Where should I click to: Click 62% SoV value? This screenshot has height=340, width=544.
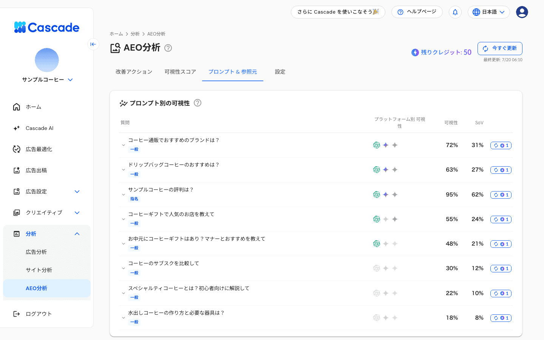pos(478,195)
